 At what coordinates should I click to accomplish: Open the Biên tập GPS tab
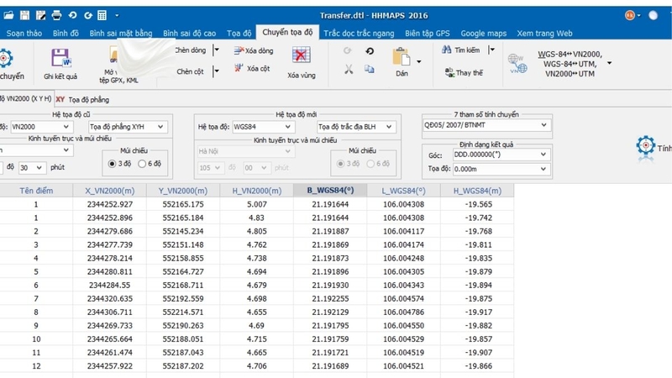point(428,34)
